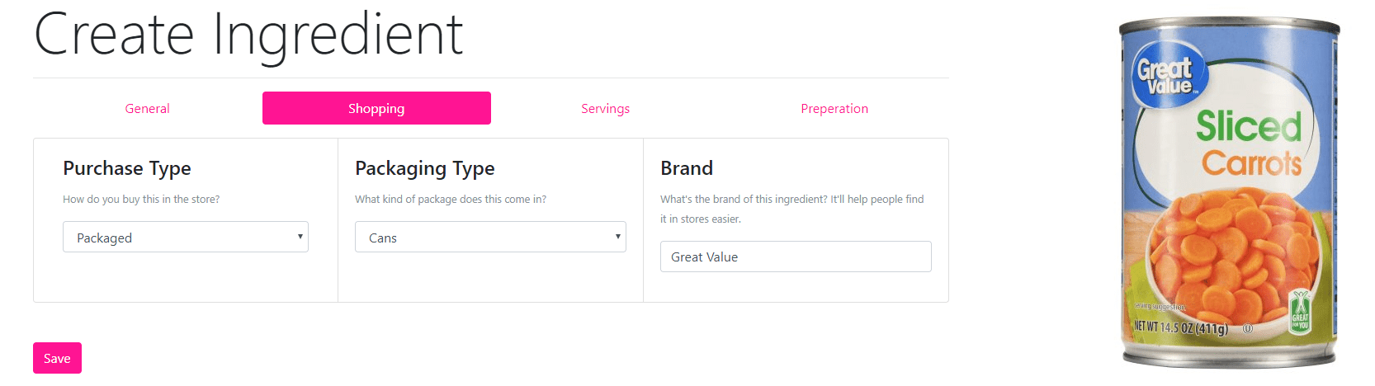Open the Servings tab
This screenshot has height=386, width=1375.
point(605,109)
